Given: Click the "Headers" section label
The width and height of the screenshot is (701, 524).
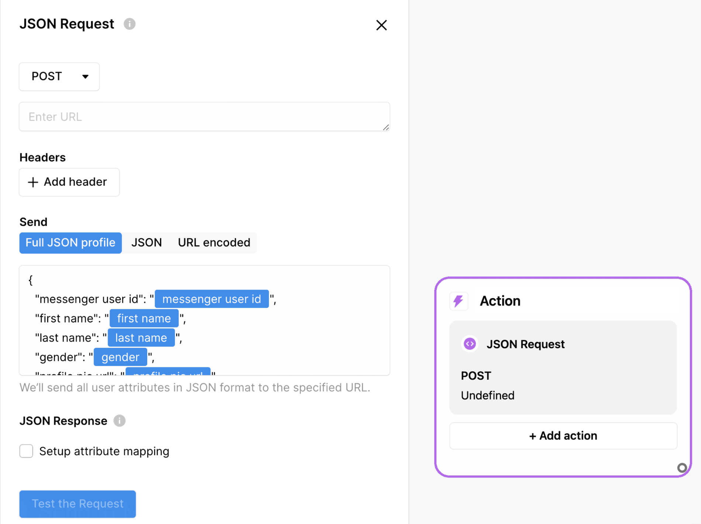Looking at the screenshot, I should click(x=42, y=157).
